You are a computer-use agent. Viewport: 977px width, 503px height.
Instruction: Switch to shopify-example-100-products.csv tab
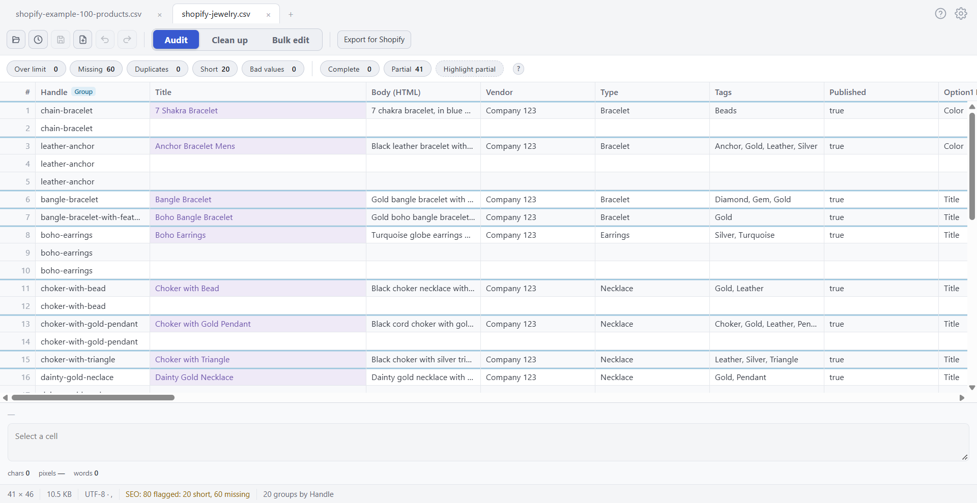(x=78, y=14)
